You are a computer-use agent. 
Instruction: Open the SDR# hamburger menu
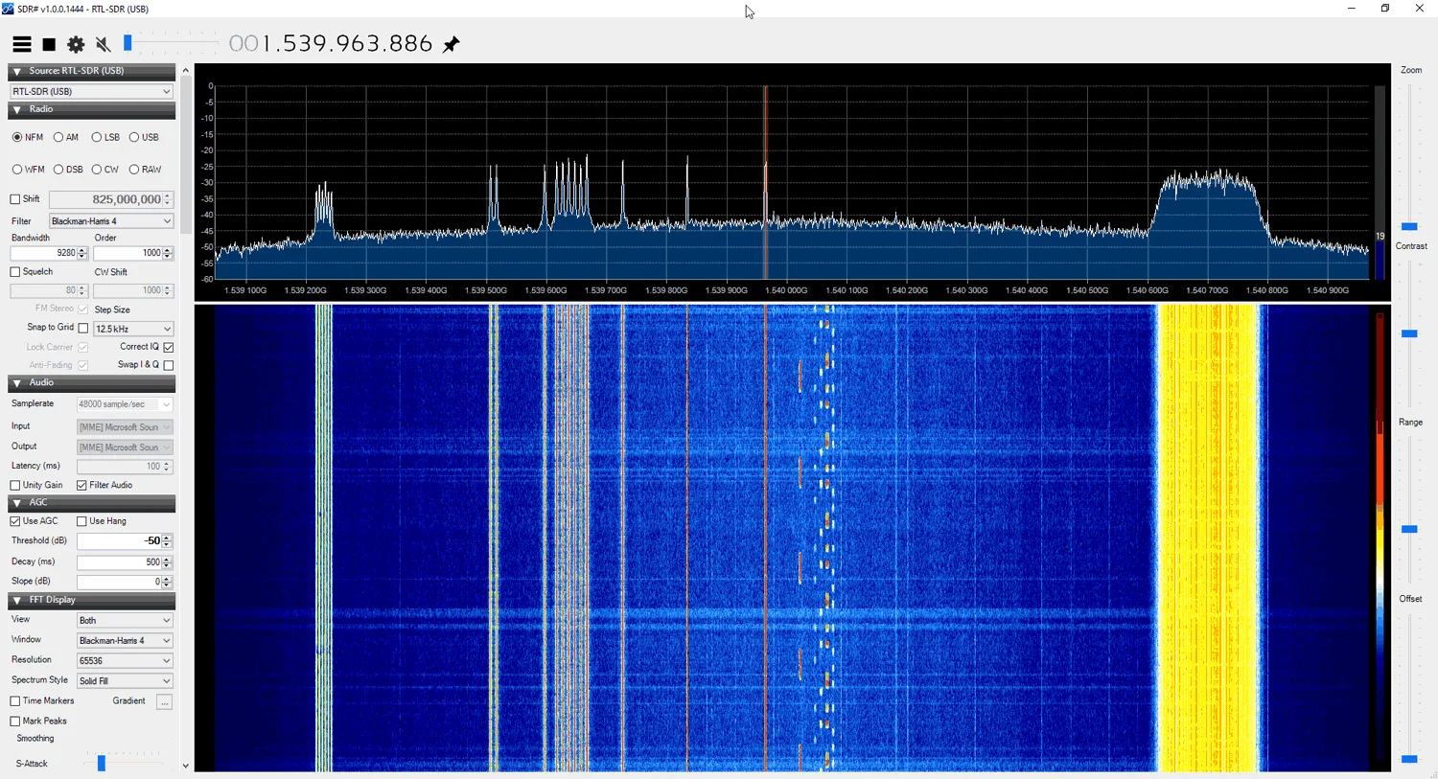pyautogui.click(x=21, y=44)
